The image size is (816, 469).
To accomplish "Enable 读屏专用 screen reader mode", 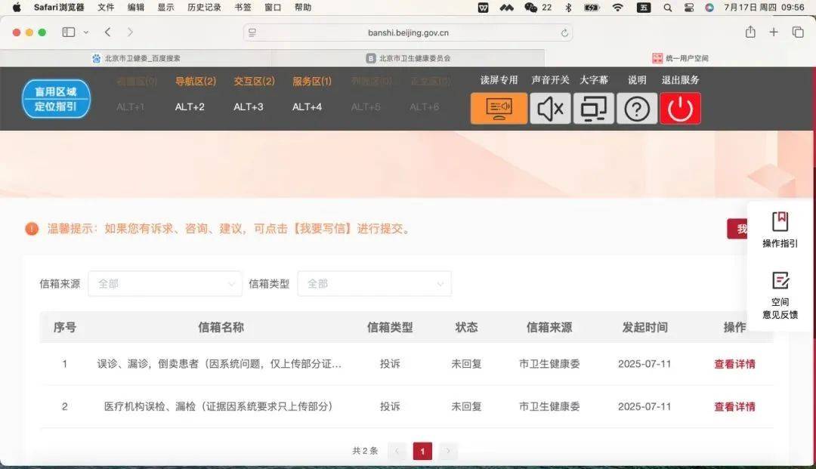I will click(x=498, y=108).
